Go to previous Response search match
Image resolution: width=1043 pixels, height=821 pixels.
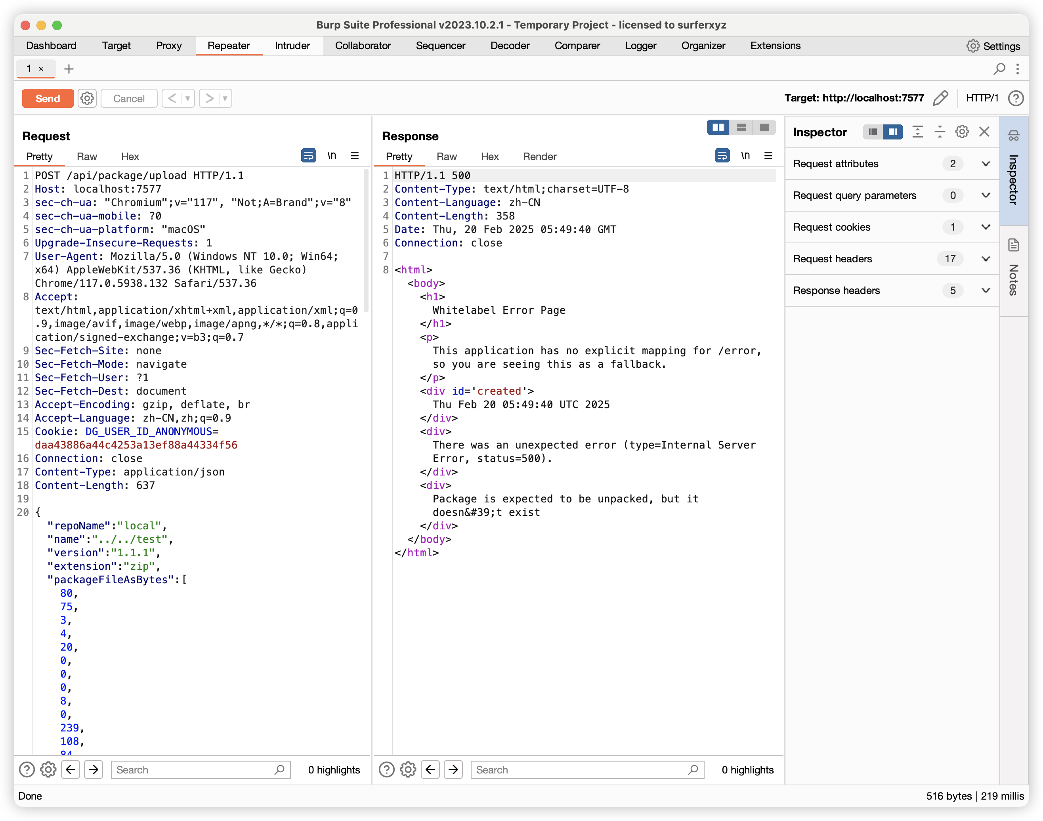coord(431,769)
